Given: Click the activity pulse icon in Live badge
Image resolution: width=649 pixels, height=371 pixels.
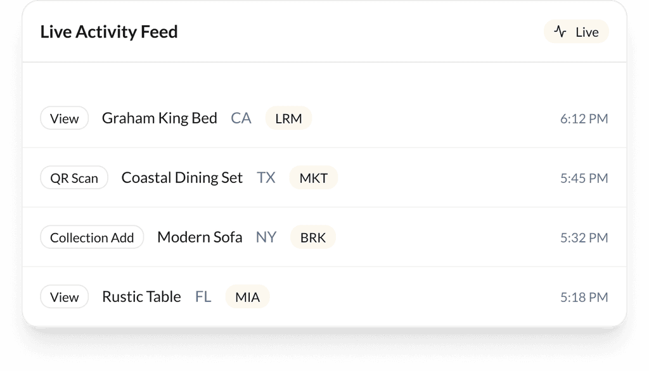Looking at the screenshot, I should coord(560,31).
